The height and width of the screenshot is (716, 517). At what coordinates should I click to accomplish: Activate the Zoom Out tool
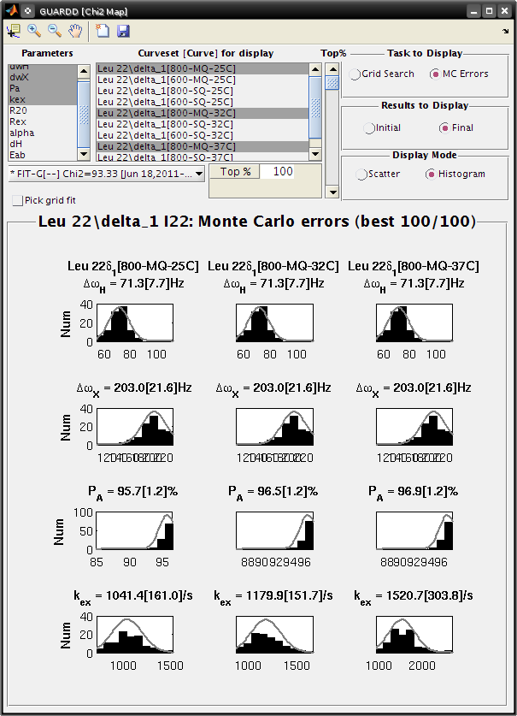coord(55,31)
